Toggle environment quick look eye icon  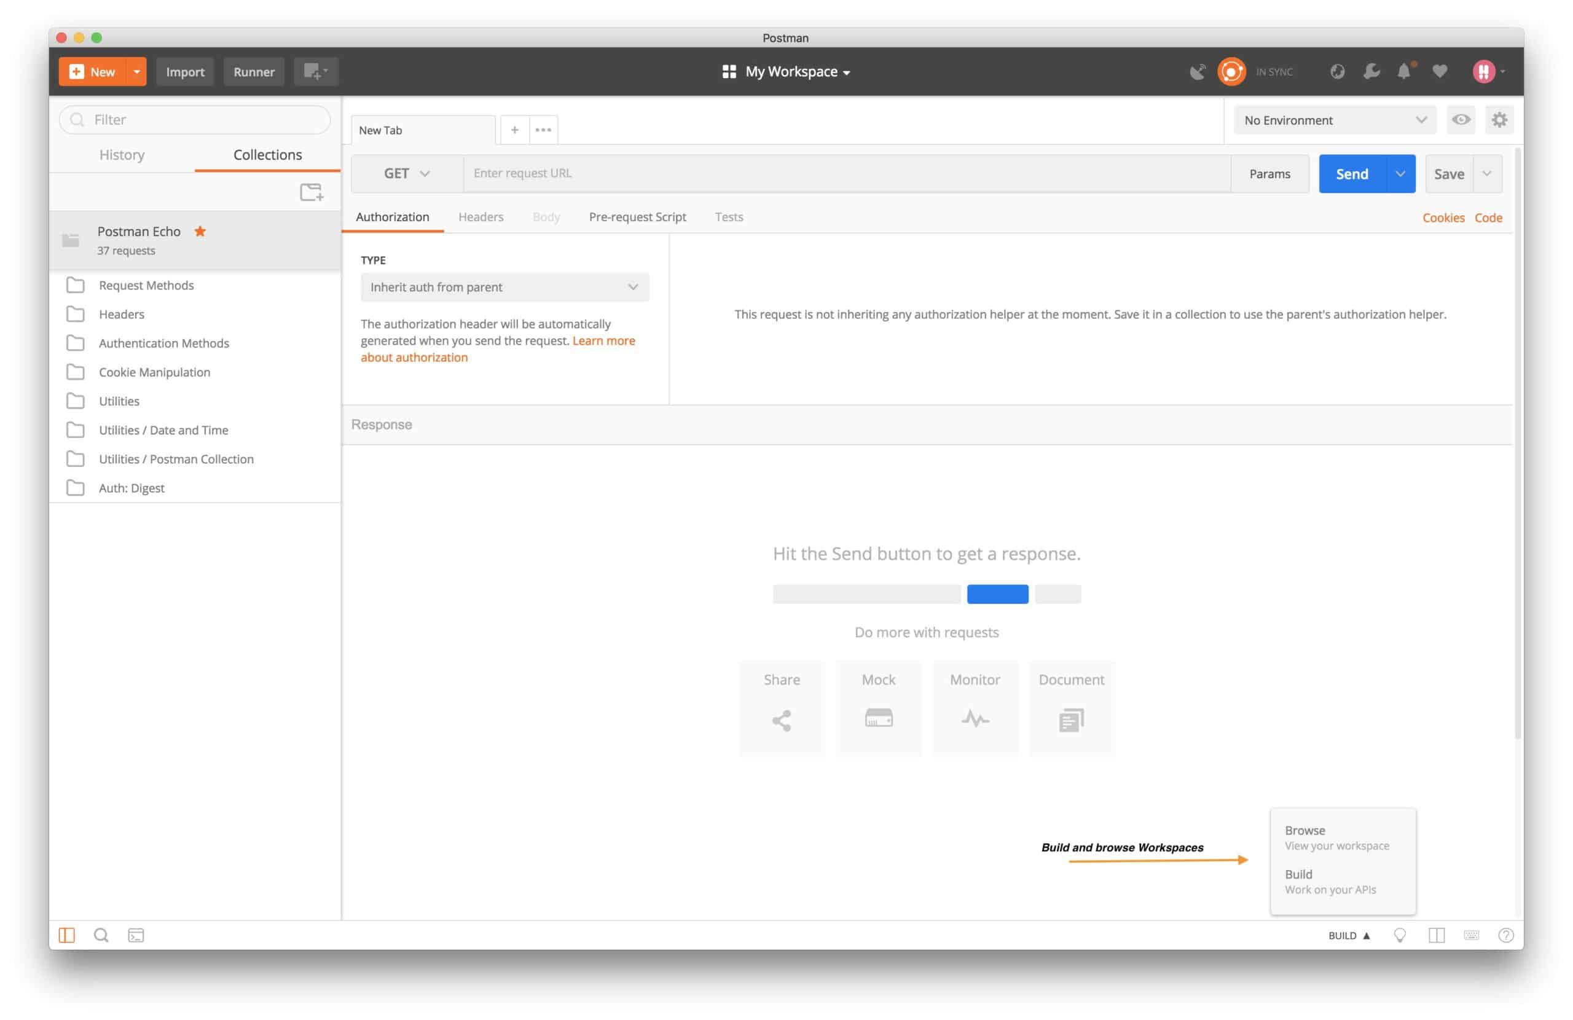coord(1461,120)
